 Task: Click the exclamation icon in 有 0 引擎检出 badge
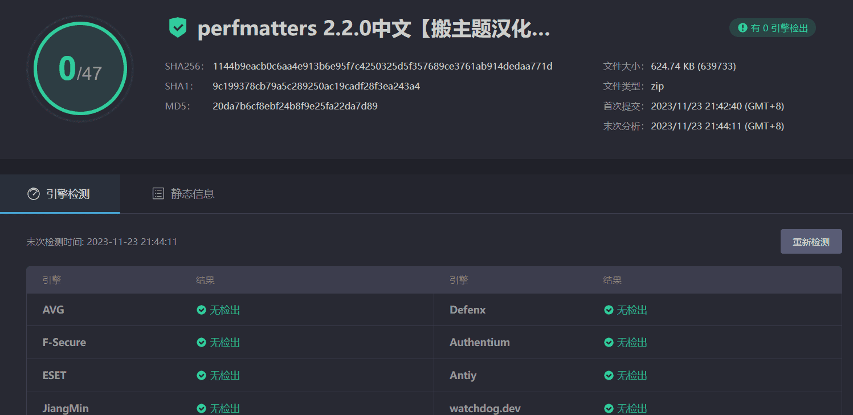tap(742, 27)
